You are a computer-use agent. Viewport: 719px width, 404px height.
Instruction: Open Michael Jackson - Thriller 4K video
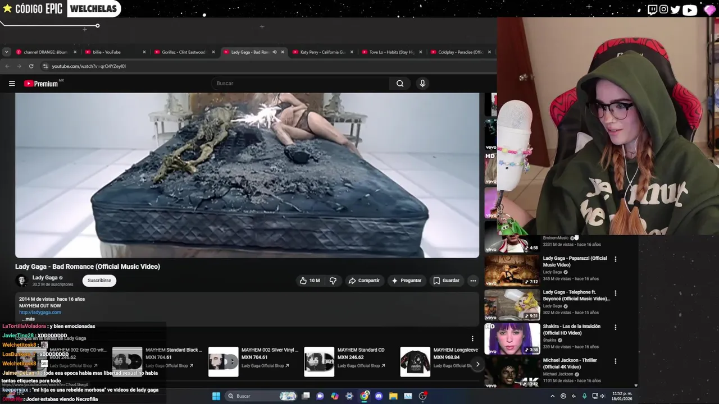(x=570, y=364)
